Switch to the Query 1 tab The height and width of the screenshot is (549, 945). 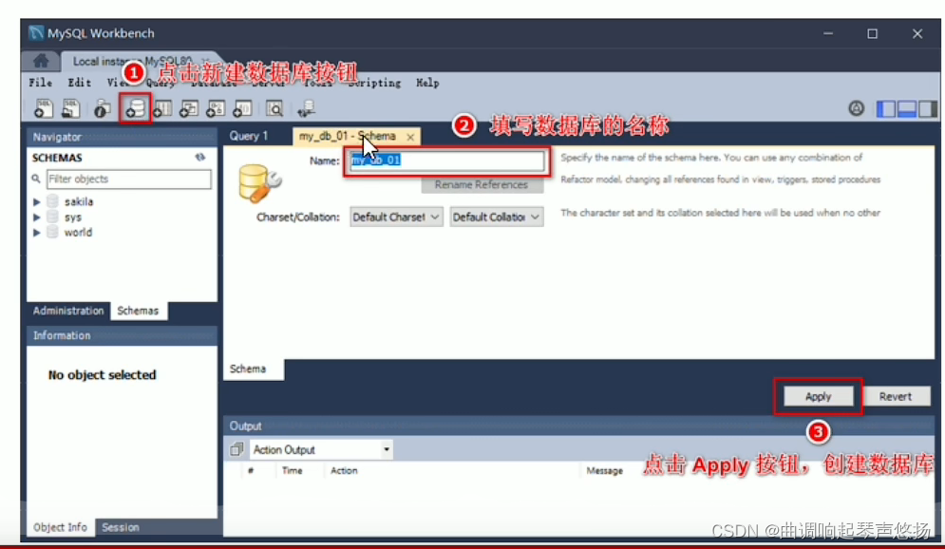point(248,136)
